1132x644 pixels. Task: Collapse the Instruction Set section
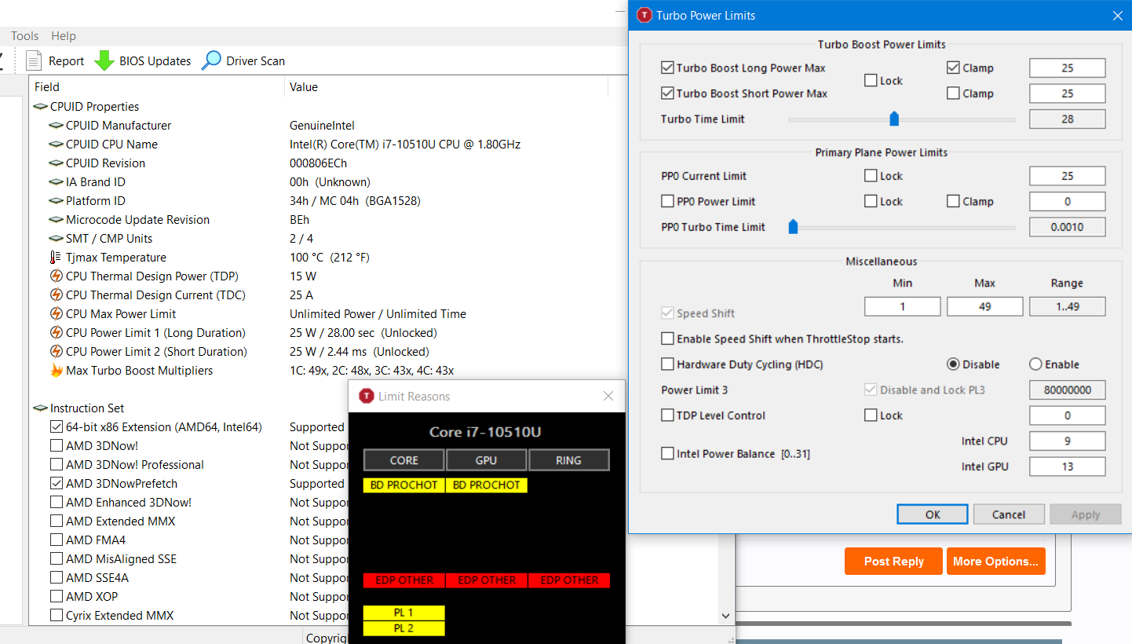(x=40, y=408)
